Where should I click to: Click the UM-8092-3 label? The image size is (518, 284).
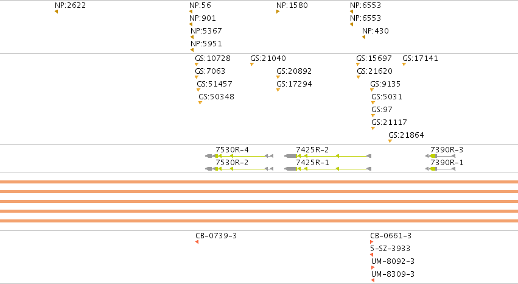(x=393, y=261)
